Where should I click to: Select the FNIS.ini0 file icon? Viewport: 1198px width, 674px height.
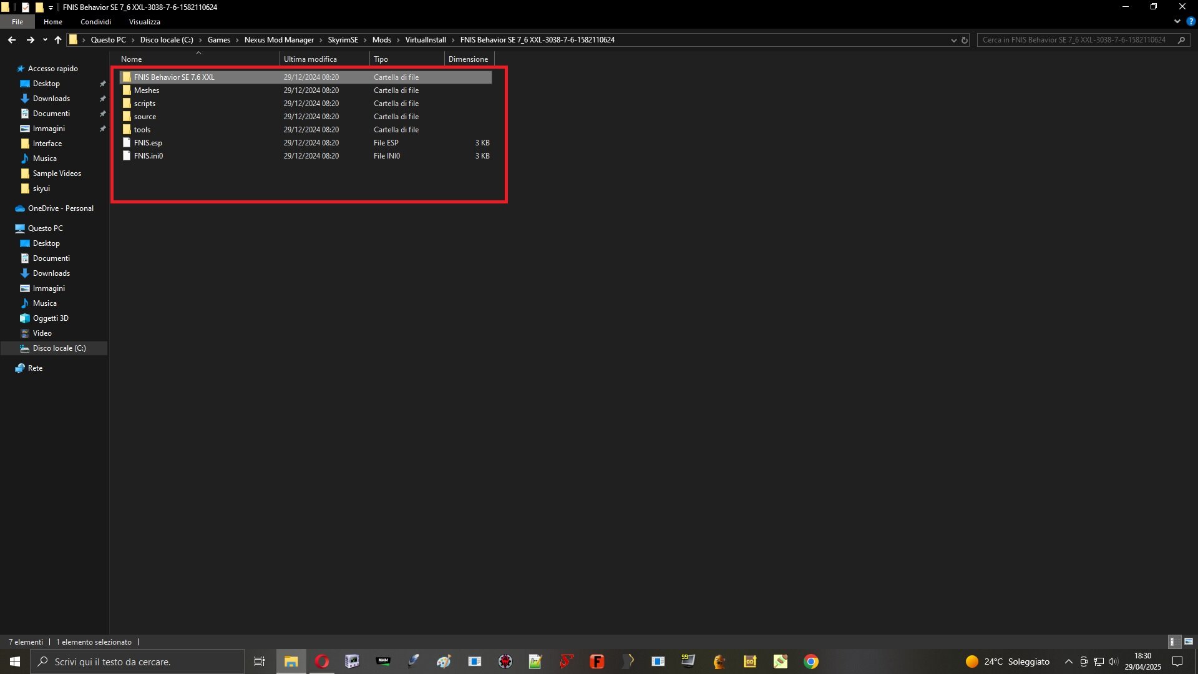coord(127,156)
